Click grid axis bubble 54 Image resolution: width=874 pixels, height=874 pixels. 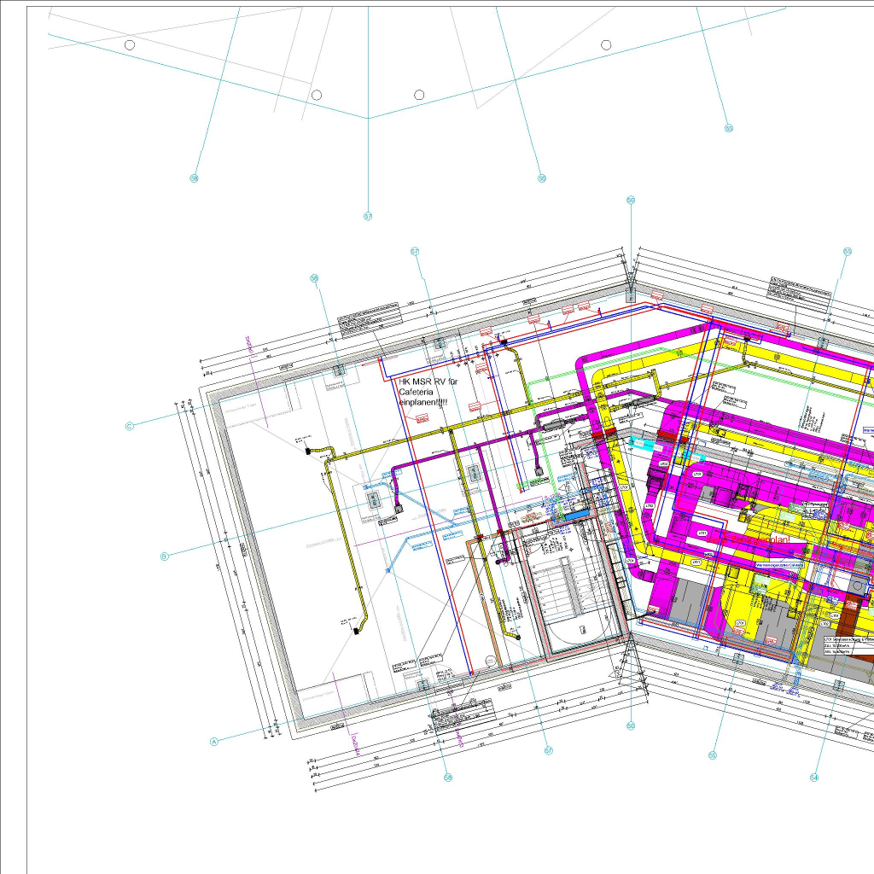click(x=813, y=777)
